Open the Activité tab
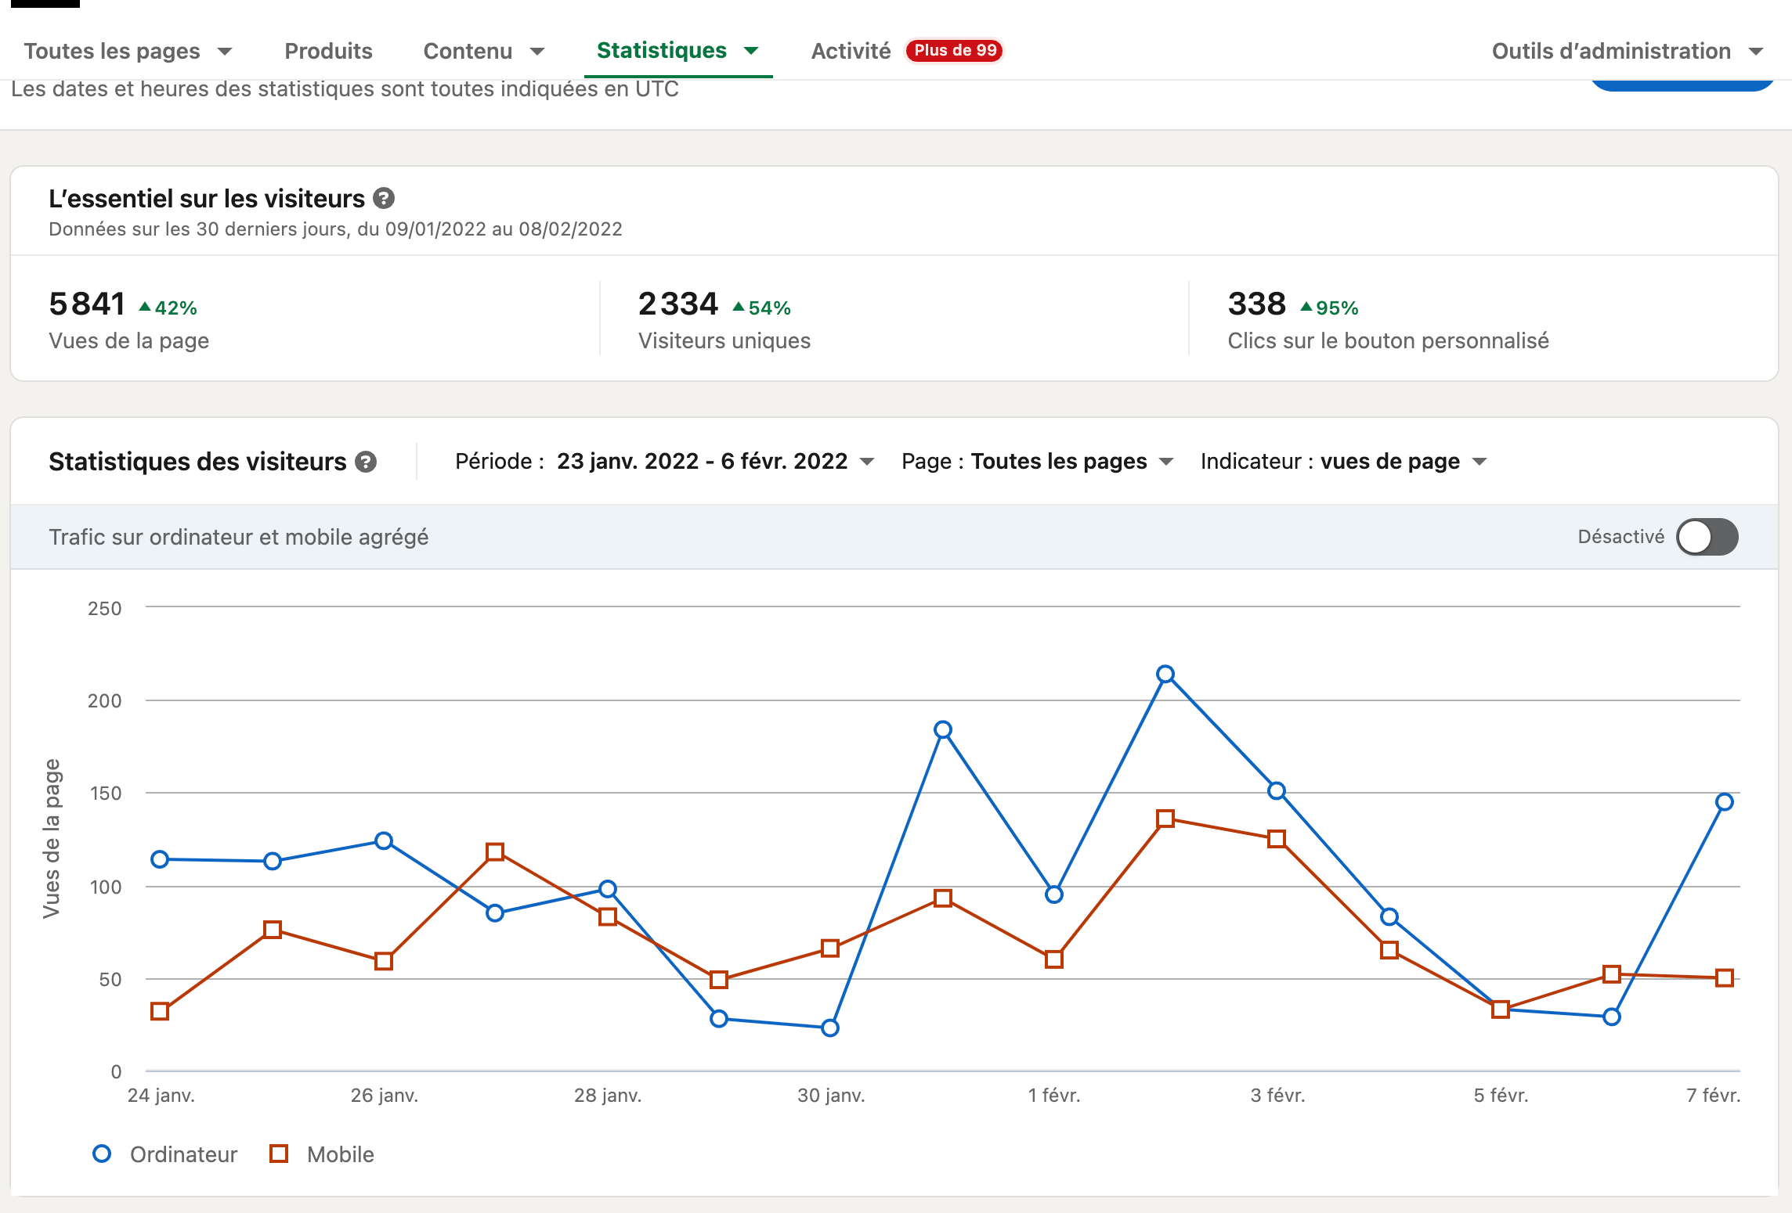The height and width of the screenshot is (1213, 1792). [x=851, y=51]
